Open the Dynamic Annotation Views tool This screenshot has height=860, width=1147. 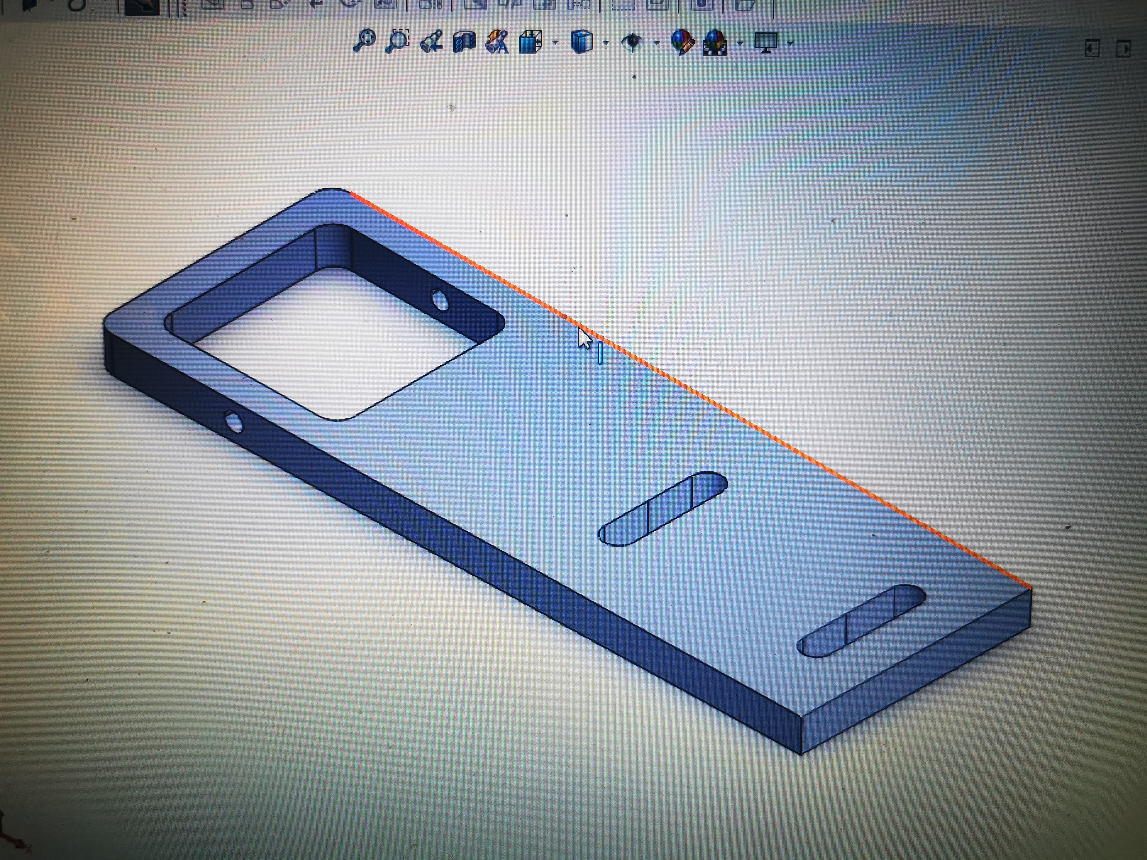click(497, 42)
